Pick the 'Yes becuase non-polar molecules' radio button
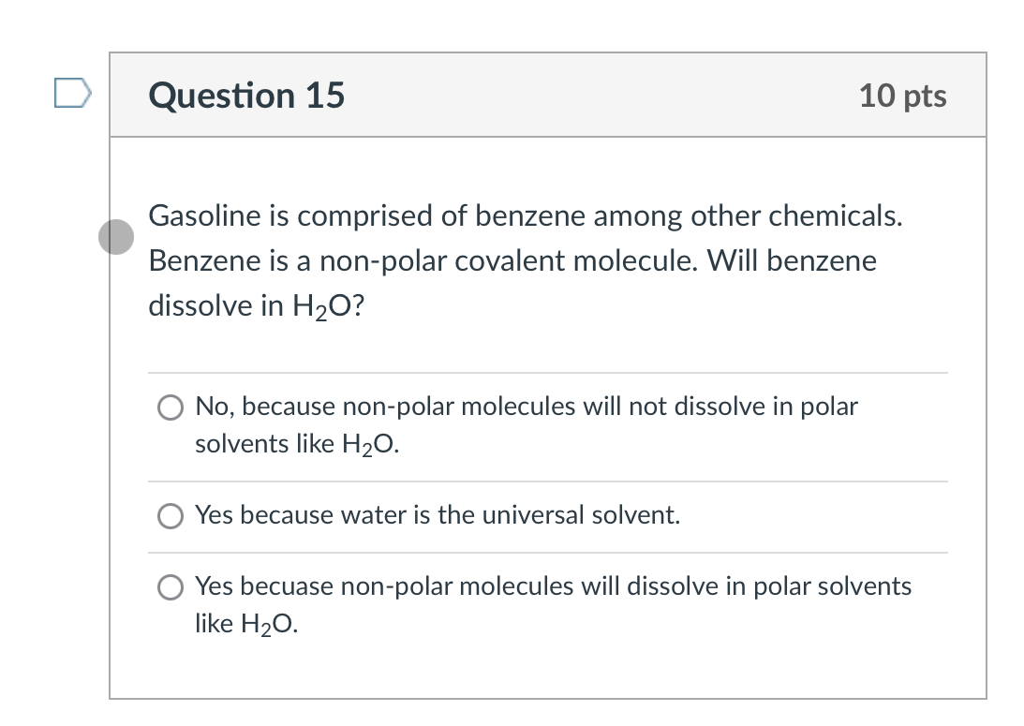1024x726 pixels. pos(171,587)
